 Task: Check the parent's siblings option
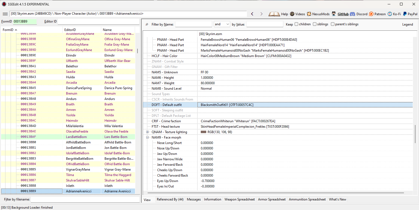pyautogui.click(x=333, y=24)
